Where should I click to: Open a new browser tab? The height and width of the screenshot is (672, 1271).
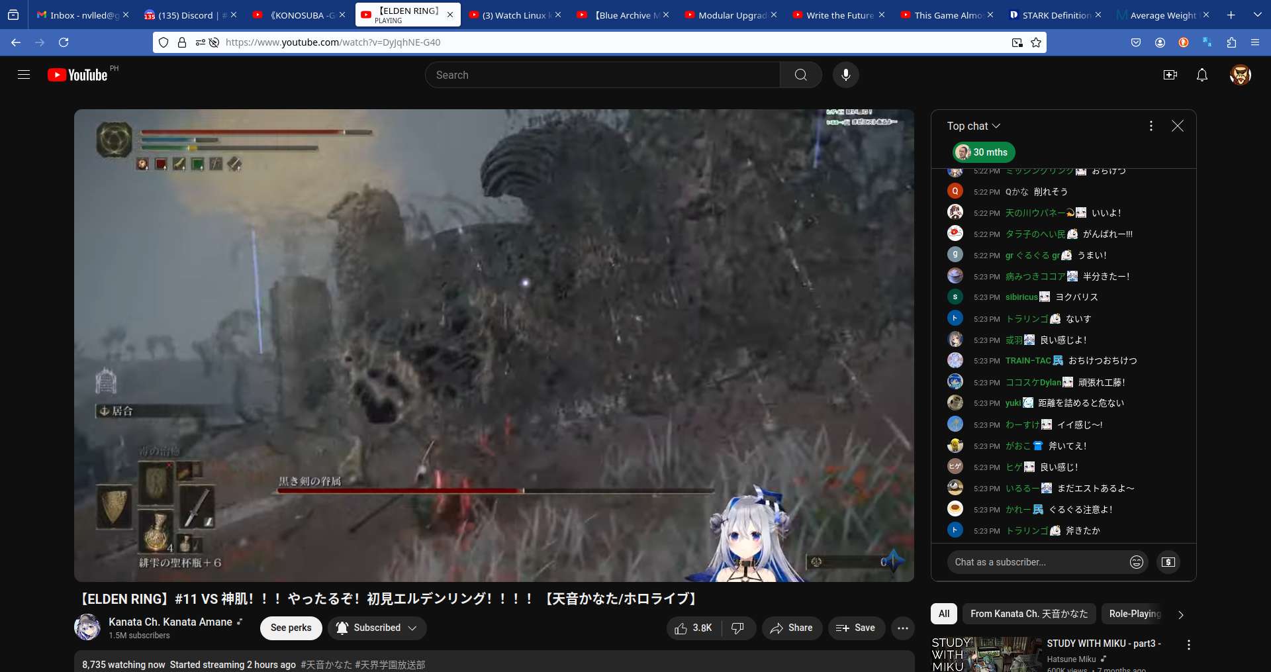coord(1231,15)
